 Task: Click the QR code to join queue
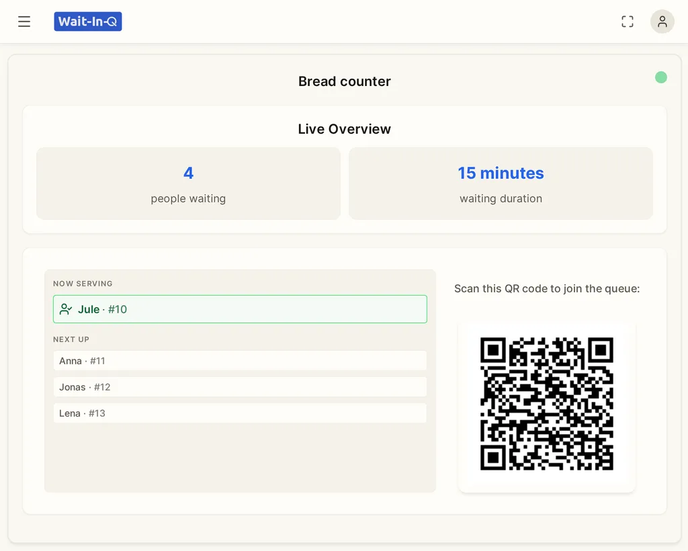[x=547, y=404]
